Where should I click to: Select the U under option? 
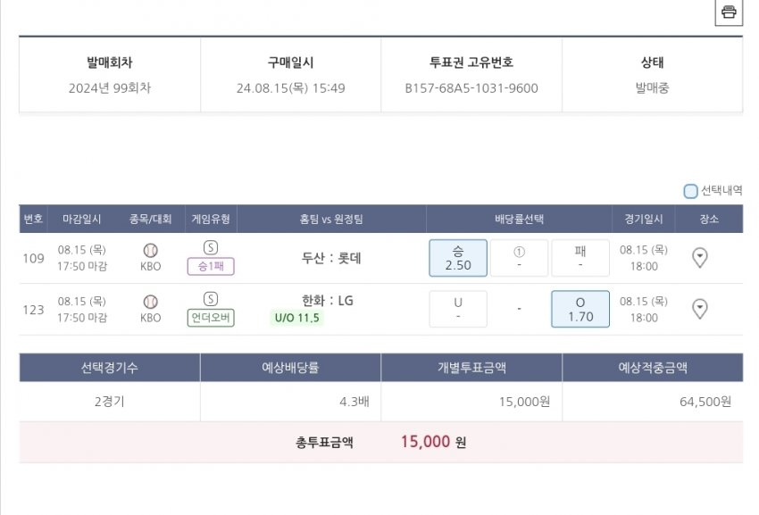[458, 309]
